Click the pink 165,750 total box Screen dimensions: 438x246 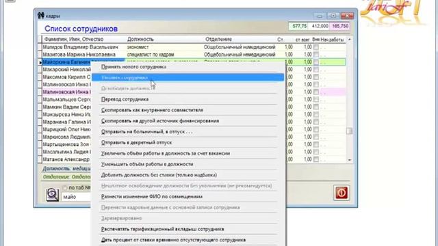(339, 26)
